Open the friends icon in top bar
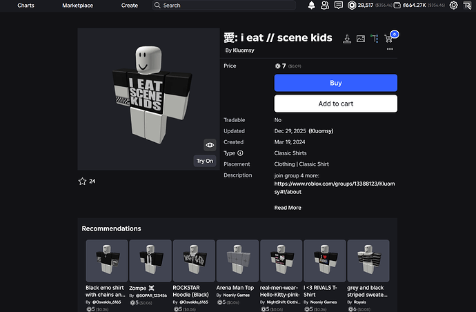This screenshot has width=476, height=312. pos(325,5)
